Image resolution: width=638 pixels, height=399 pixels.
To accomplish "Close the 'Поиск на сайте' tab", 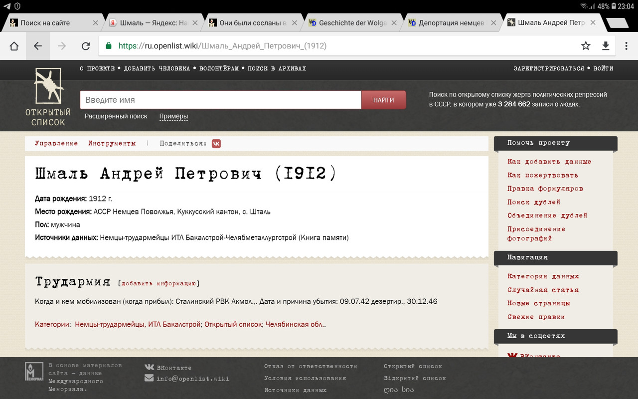I will click(x=96, y=23).
